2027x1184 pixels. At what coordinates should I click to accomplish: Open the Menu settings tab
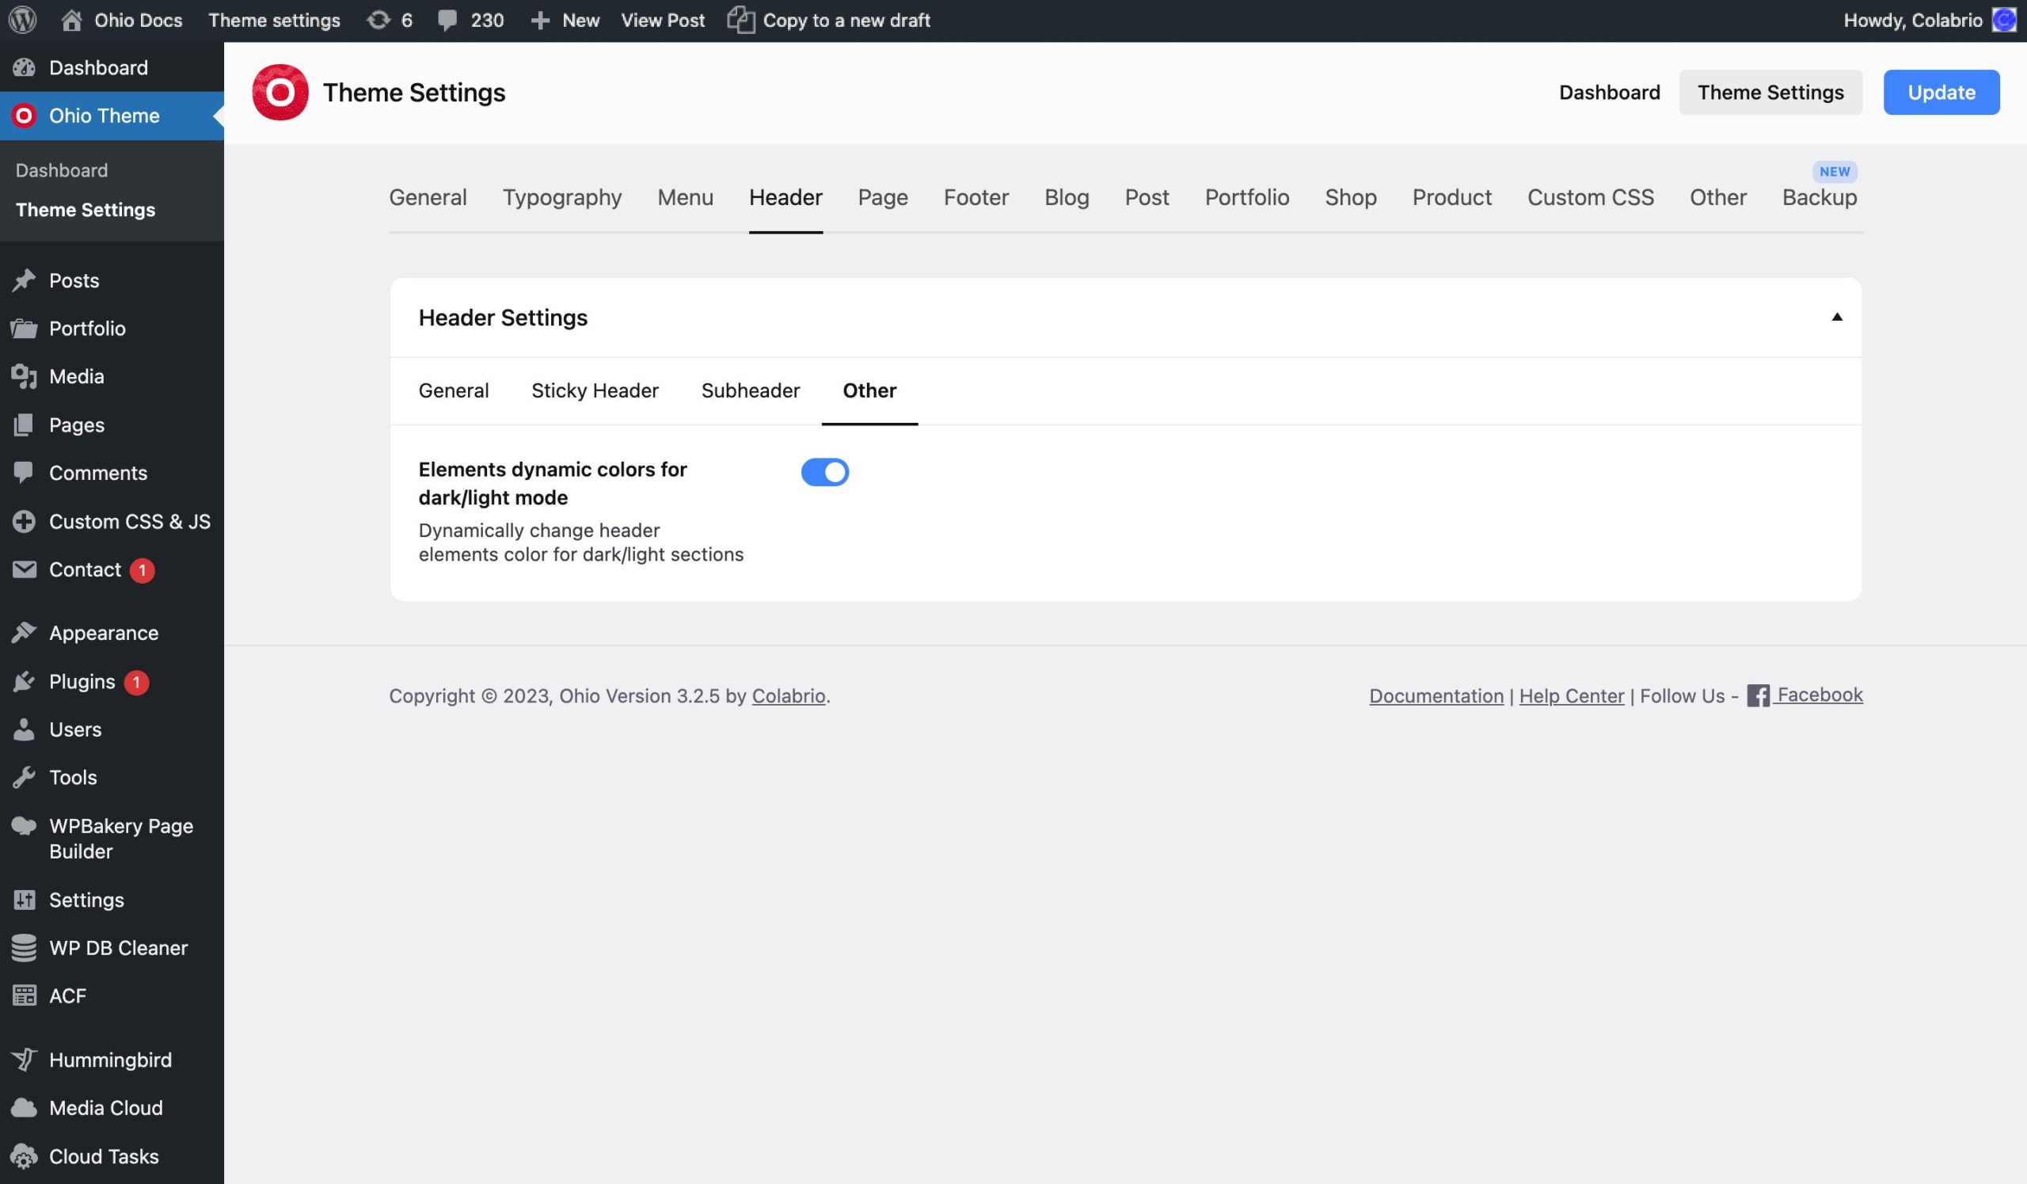click(686, 197)
